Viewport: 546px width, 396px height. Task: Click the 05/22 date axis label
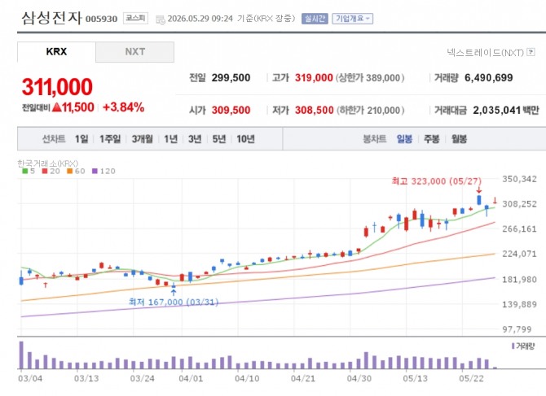(x=471, y=378)
